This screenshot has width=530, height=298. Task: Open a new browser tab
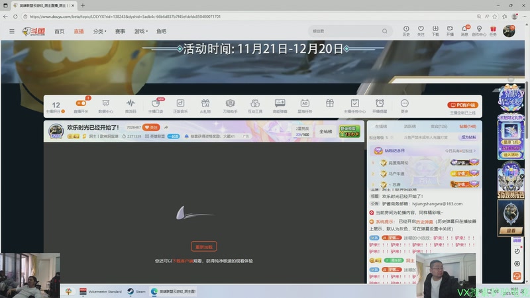83,5
